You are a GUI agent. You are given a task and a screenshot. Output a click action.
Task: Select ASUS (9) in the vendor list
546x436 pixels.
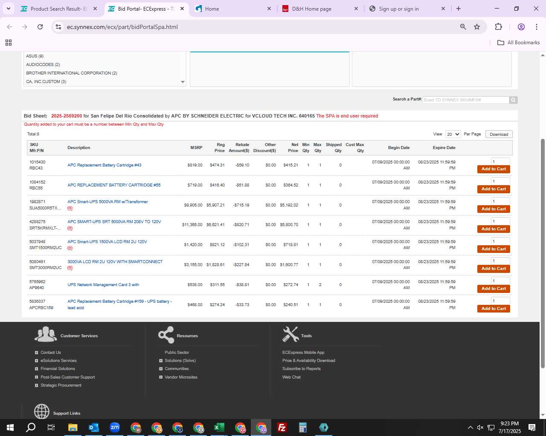[35, 56]
